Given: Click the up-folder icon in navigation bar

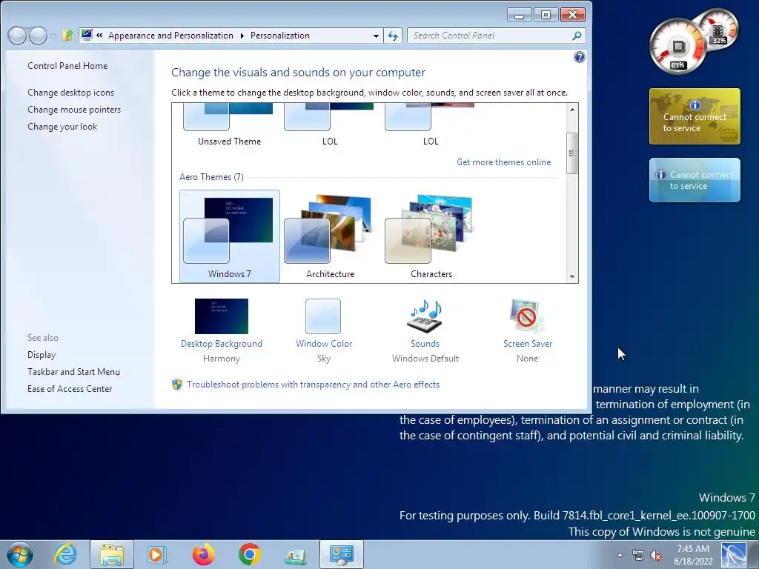Looking at the screenshot, I should (67, 36).
